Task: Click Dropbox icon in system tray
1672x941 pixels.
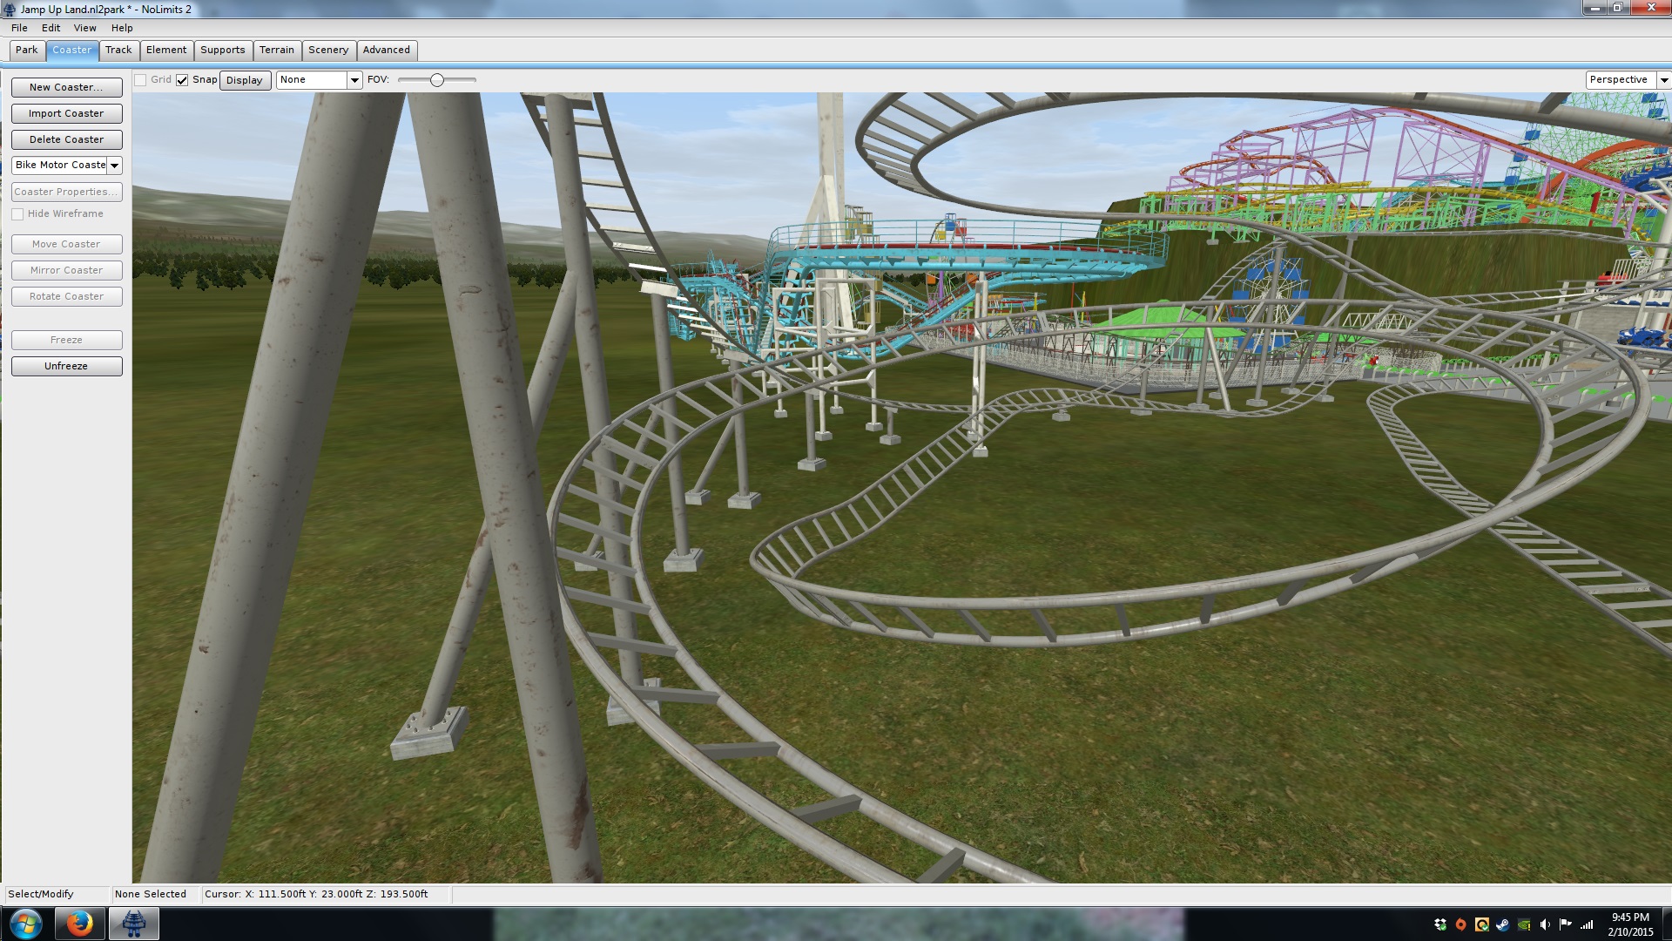Action: pos(1439,924)
